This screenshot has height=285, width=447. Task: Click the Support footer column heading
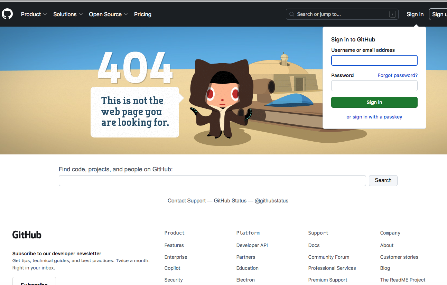[318, 233]
